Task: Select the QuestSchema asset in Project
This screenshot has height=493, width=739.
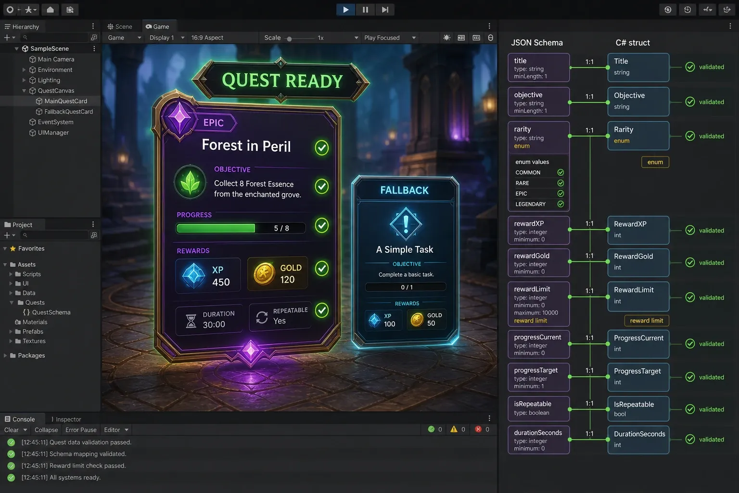Action: click(x=47, y=312)
